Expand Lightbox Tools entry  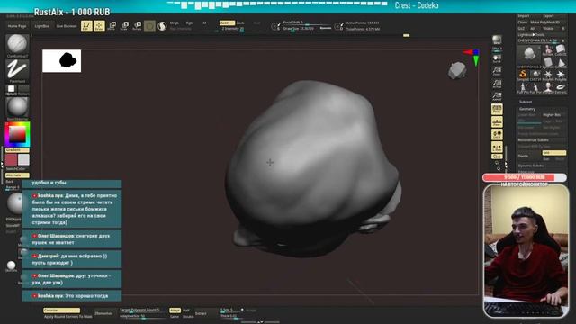tap(531, 34)
